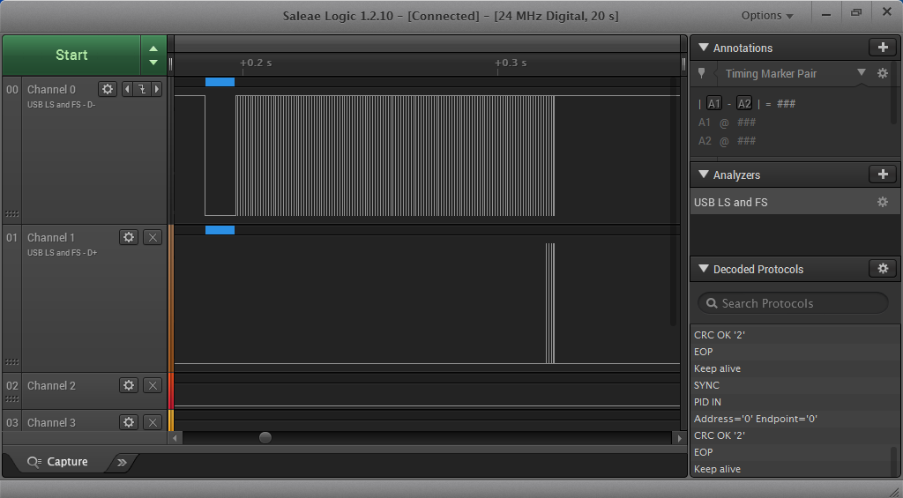Click the horizontal timeline scrollbar thumb
903x498 pixels.
click(265, 437)
